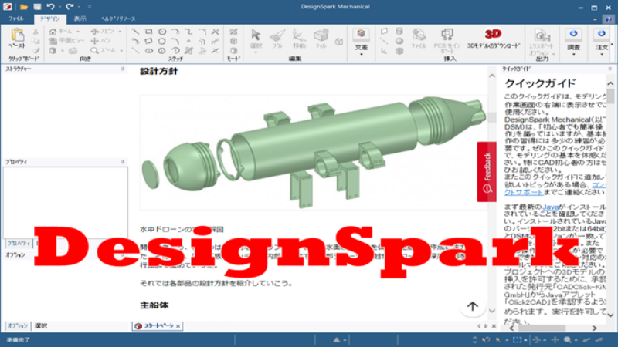Switch to Sketch mode icon
Image resolution: width=618 pixels, height=347 pixels.
234,32
